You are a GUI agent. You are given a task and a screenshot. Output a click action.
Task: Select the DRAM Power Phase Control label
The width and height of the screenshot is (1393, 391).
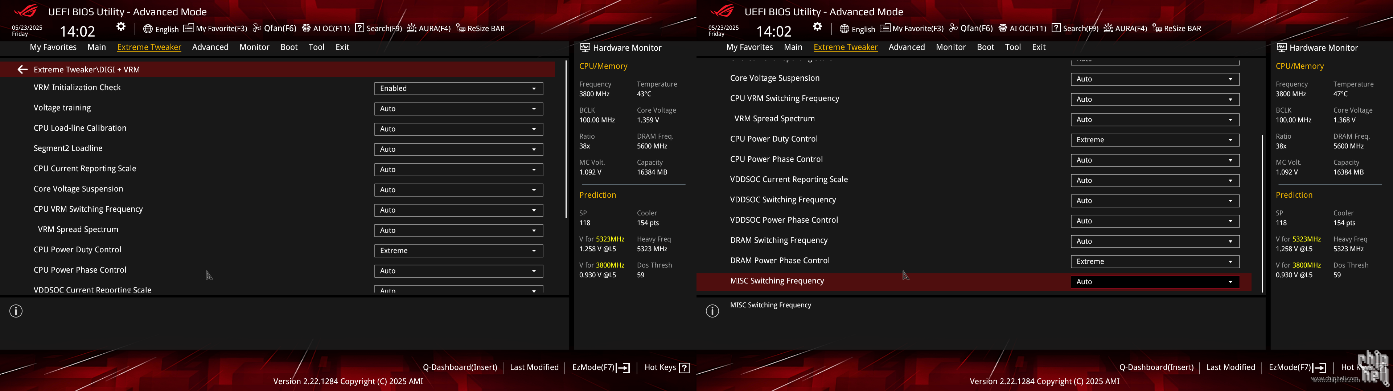pos(780,261)
